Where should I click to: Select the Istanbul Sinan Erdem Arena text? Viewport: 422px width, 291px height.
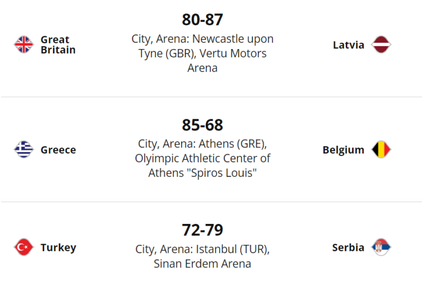203,256
